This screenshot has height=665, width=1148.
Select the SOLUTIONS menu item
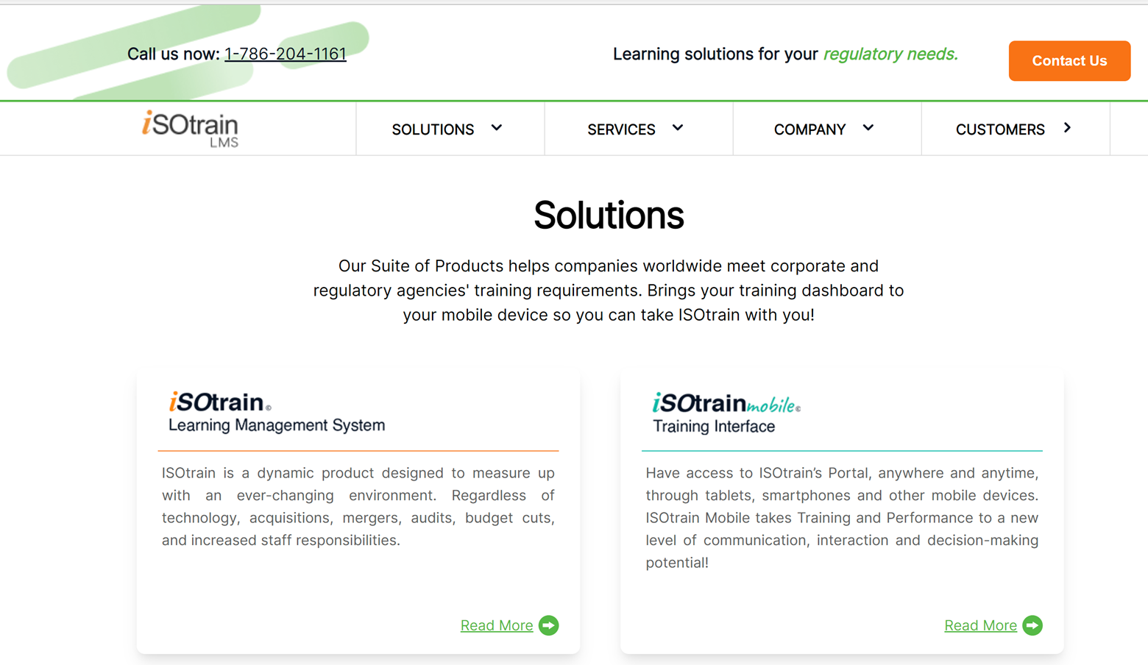tap(432, 129)
